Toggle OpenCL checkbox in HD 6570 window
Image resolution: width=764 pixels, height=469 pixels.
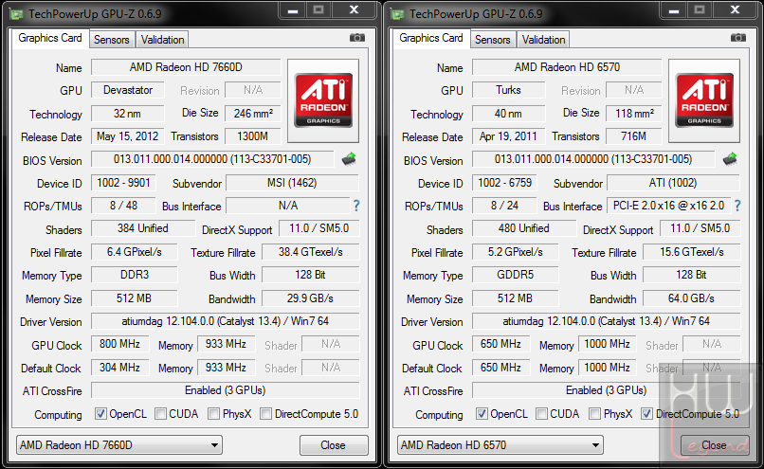click(482, 414)
